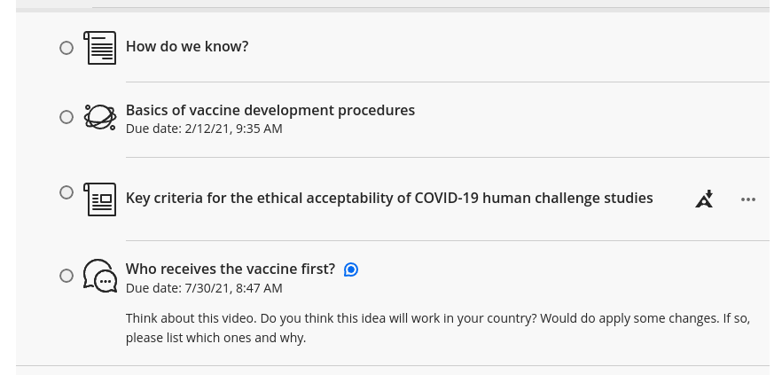This screenshot has width=782, height=375.
Task: Click the discussion bubbles icon for vaccine first item
Action: [99, 276]
